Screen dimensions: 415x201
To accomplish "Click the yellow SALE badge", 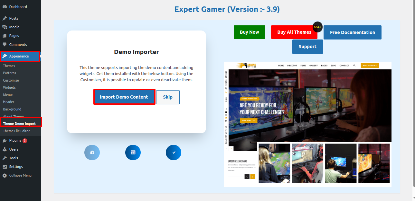I will coord(317,27).
